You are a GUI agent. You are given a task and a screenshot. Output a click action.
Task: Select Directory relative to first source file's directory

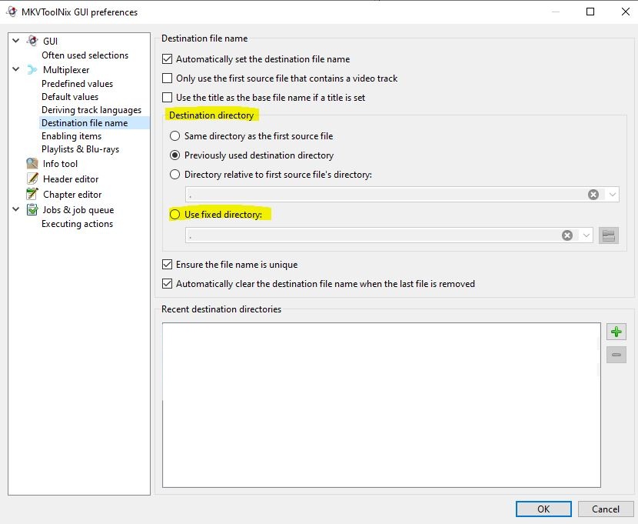pos(174,174)
